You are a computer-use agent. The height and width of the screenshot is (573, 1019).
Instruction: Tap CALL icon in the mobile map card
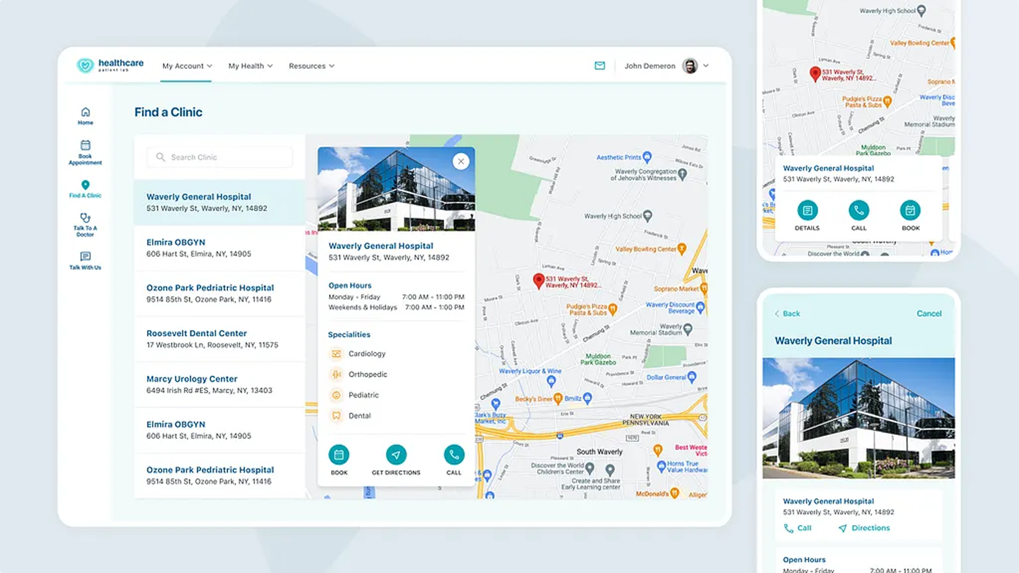click(x=859, y=211)
